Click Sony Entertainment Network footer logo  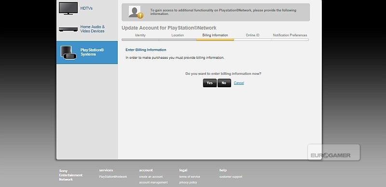[x=70, y=175]
